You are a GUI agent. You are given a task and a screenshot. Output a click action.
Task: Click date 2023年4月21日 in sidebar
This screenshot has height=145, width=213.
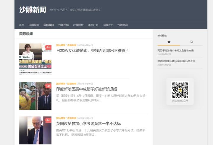pos(164,65)
